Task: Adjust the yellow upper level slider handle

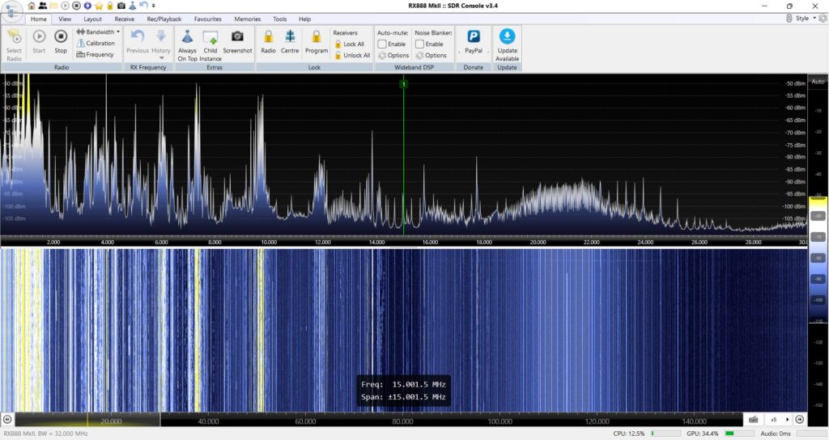Action: coord(818,197)
